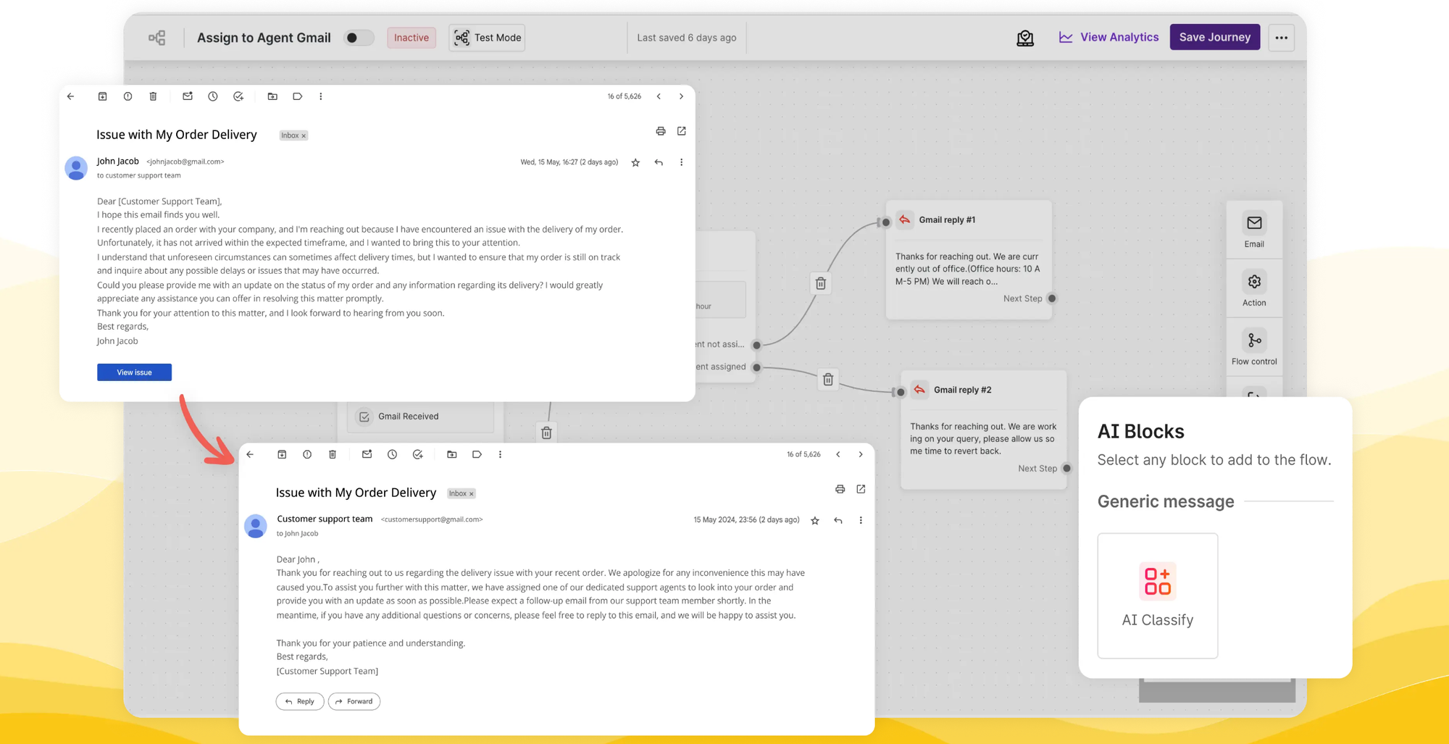Click the AI Classify block

tap(1157, 595)
